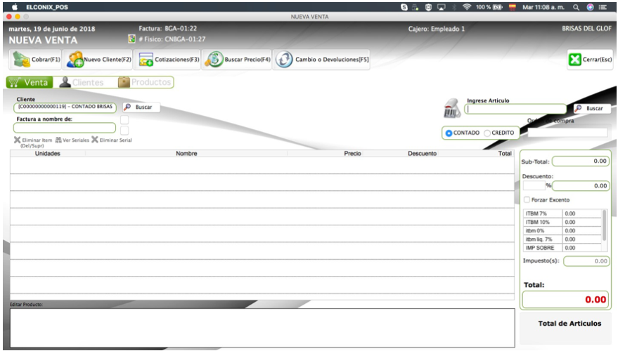The height and width of the screenshot is (358, 618).
Task: Click the Spanish flag input source icon
Action: [513, 7]
